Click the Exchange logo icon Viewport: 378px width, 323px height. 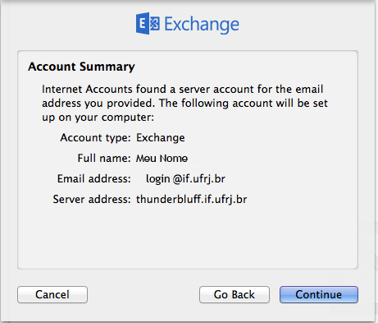[x=148, y=24]
